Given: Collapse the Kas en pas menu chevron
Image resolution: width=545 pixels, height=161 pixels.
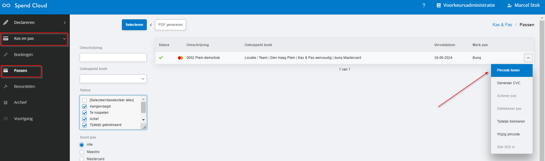Looking at the screenshot, I should point(64,39).
